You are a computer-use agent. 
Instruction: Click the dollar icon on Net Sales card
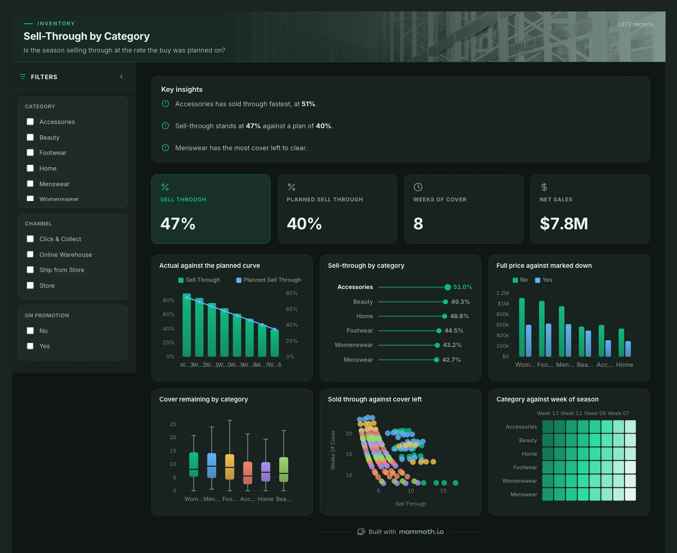(544, 187)
